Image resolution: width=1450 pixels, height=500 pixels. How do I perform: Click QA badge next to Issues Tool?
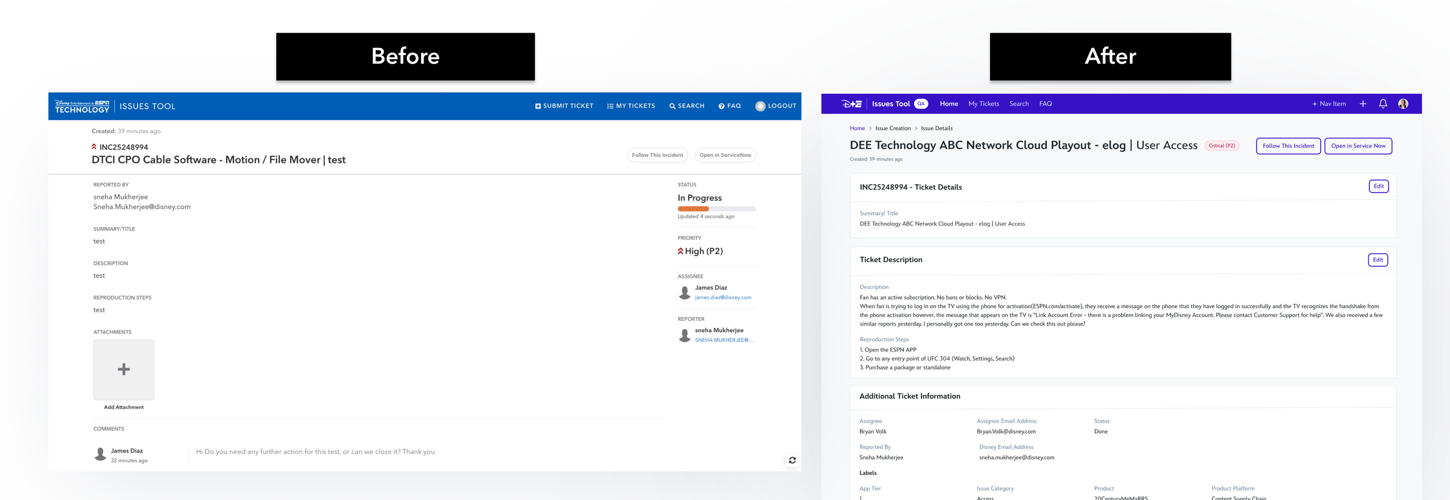point(921,104)
